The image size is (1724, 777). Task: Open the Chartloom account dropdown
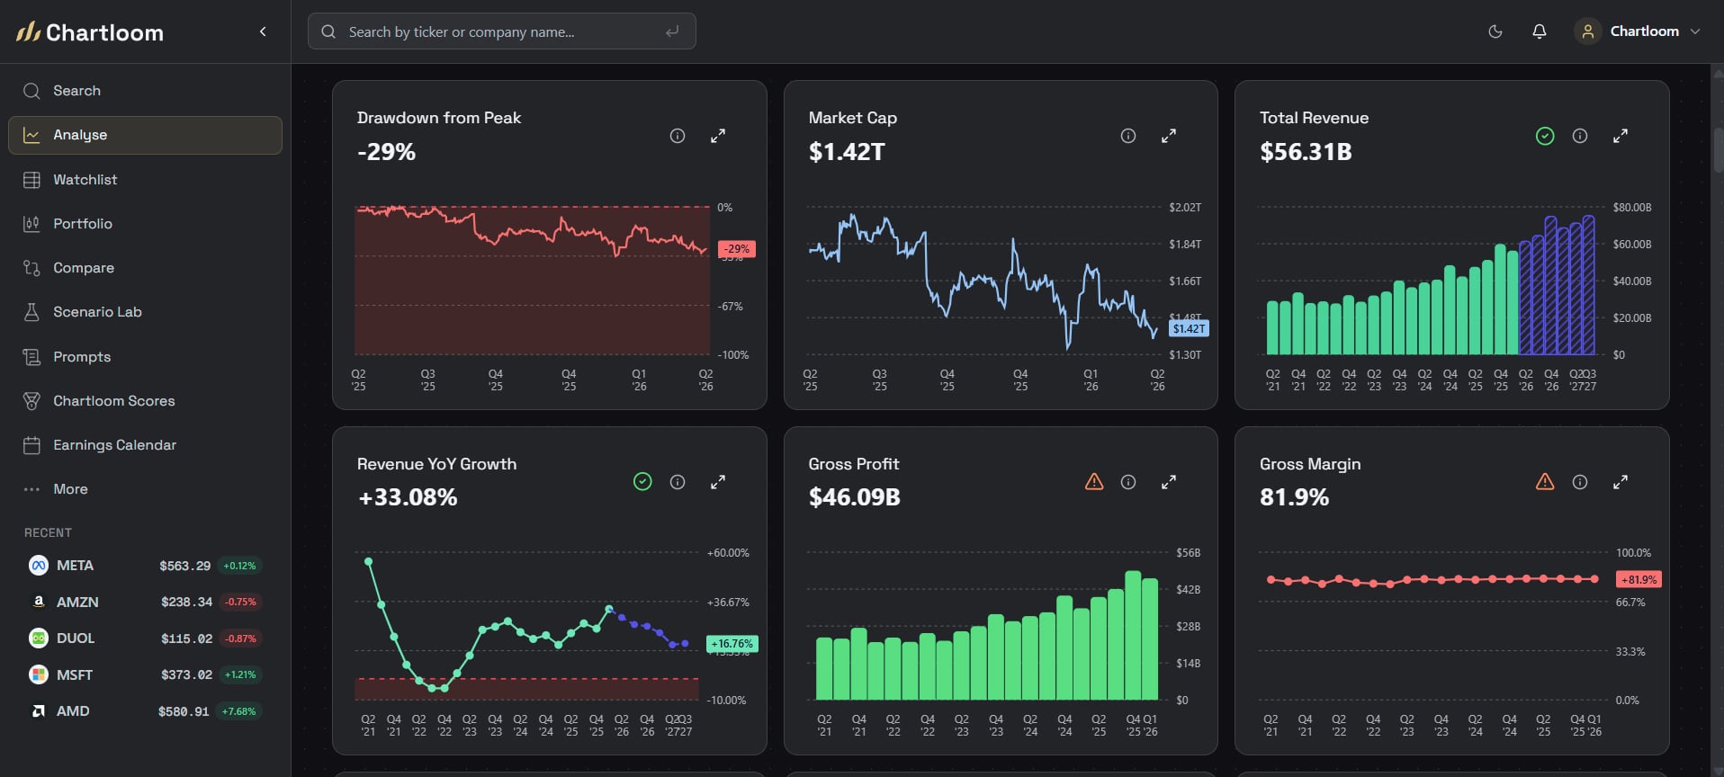point(1638,31)
